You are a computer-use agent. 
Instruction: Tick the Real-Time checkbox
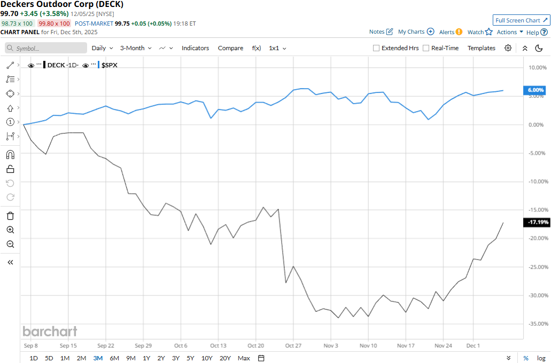[426, 48]
